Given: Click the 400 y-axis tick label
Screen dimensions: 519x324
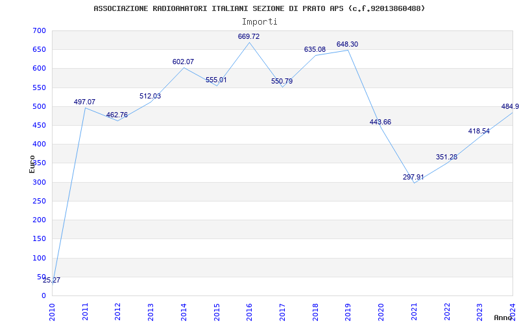Looking at the screenshot, I should point(40,144).
